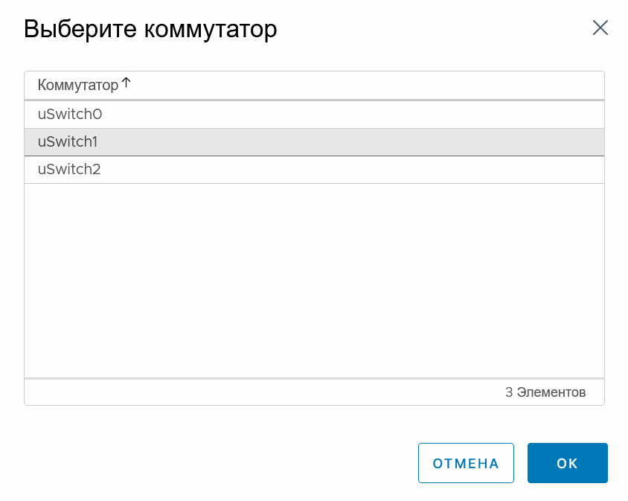Select the uSwitch2 row
Image resolution: width=628 pixels, height=501 pixels.
click(314, 170)
